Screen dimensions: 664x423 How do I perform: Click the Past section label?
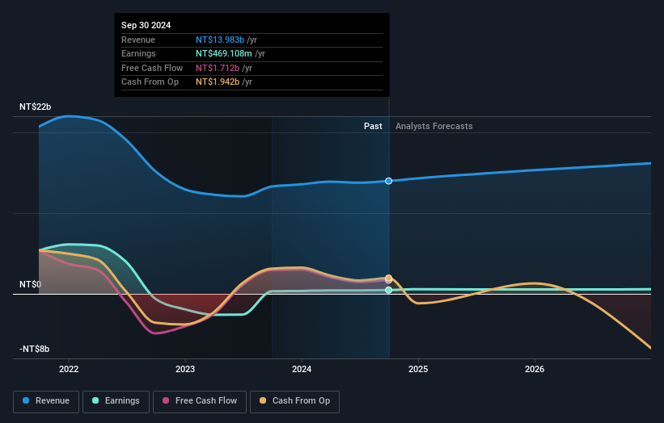(373, 126)
